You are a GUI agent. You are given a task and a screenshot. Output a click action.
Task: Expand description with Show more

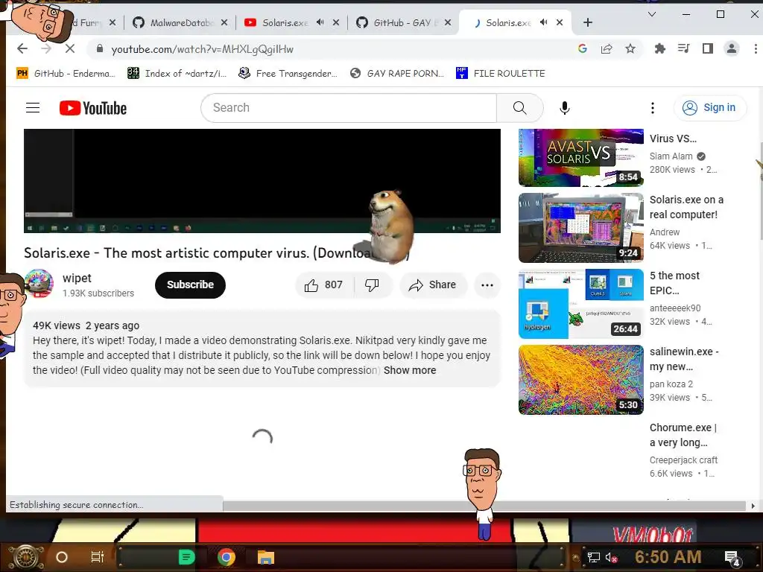coord(410,370)
